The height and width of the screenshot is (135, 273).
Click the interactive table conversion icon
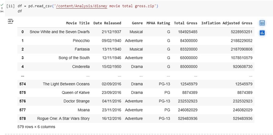(262, 23)
